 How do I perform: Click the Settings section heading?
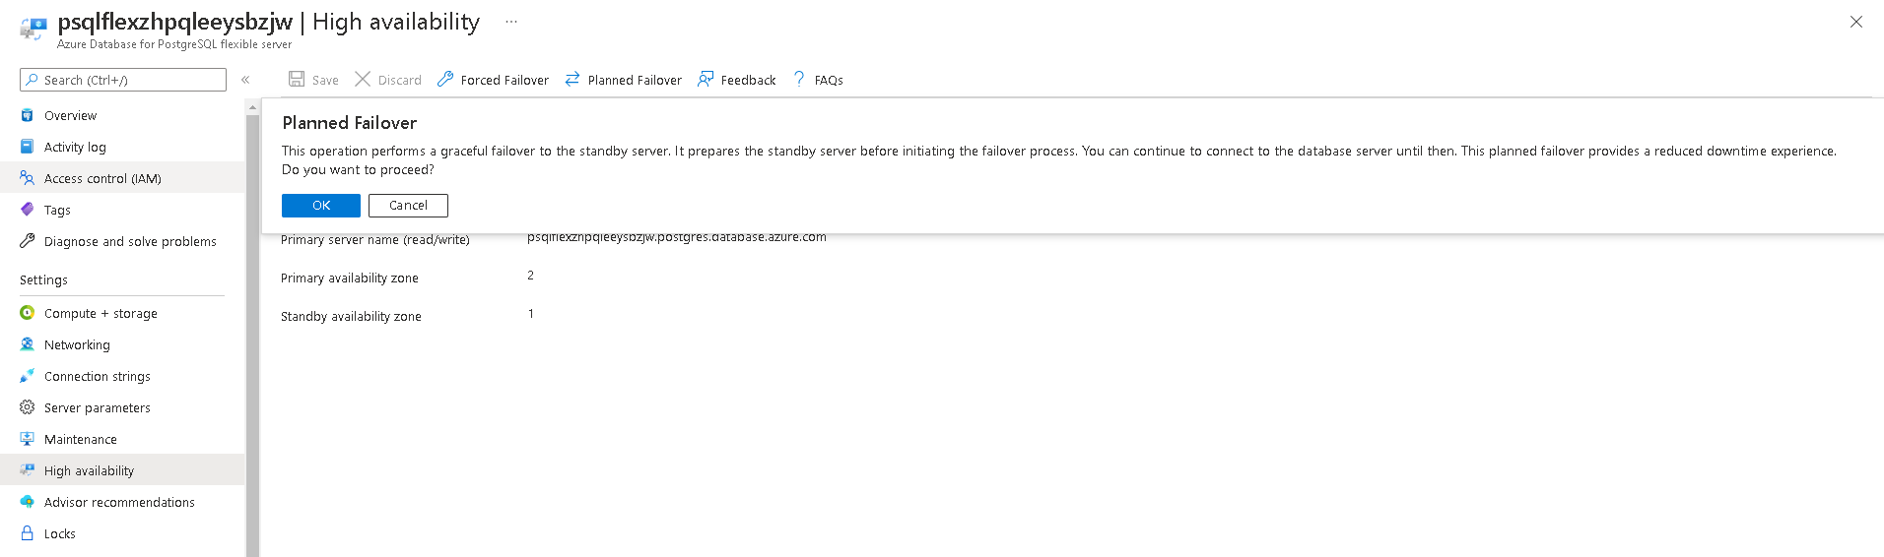click(43, 280)
